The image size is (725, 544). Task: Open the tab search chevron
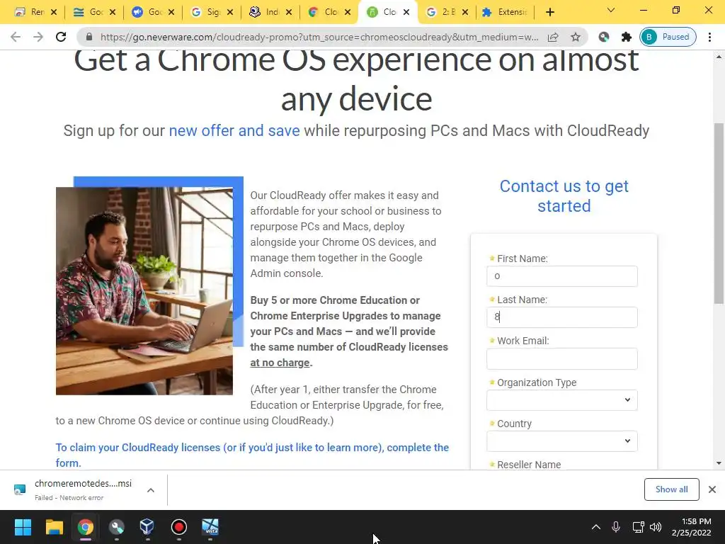point(611,10)
